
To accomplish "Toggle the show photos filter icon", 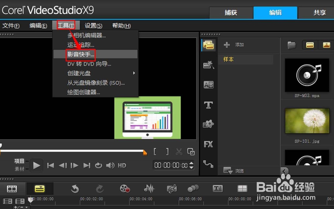I will click(326, 45).
